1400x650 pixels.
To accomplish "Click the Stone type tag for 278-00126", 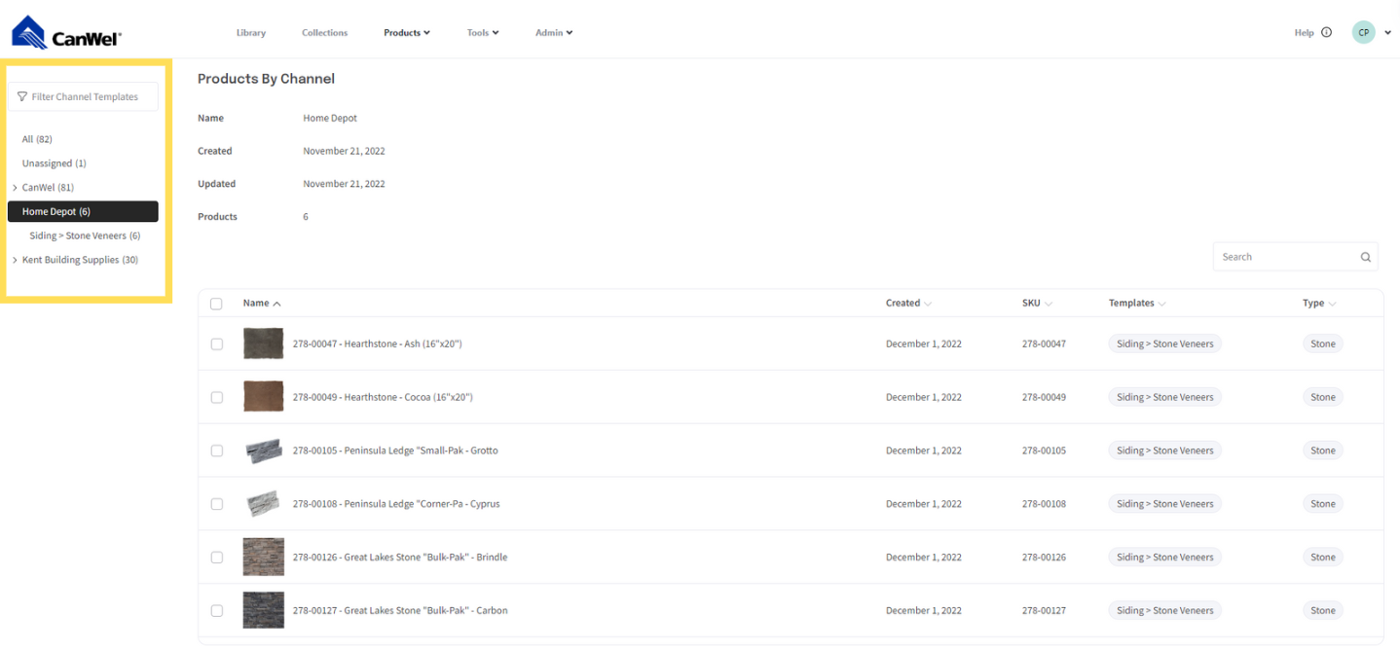I will tap(1322, 558).
